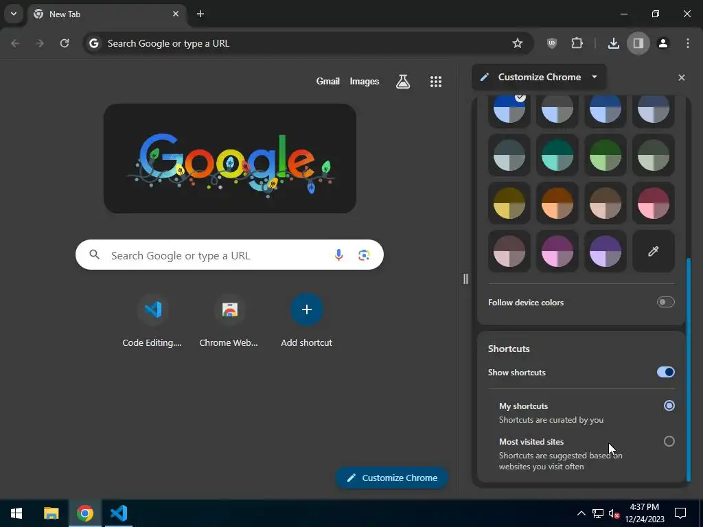Screen dimensions: 703x527
Task: Open the uBlock Origin extension icon
Action: (552, 43)
